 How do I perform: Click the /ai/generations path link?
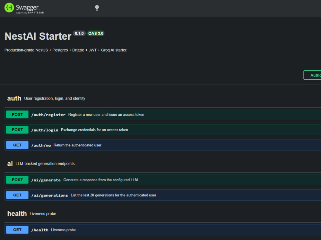(x=49, y=195)
